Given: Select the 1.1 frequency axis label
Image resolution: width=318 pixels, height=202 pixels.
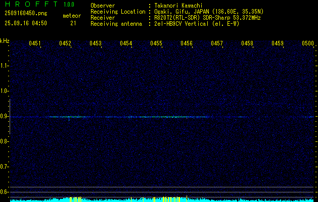Looking at the screenshot, I should (5, 66).
